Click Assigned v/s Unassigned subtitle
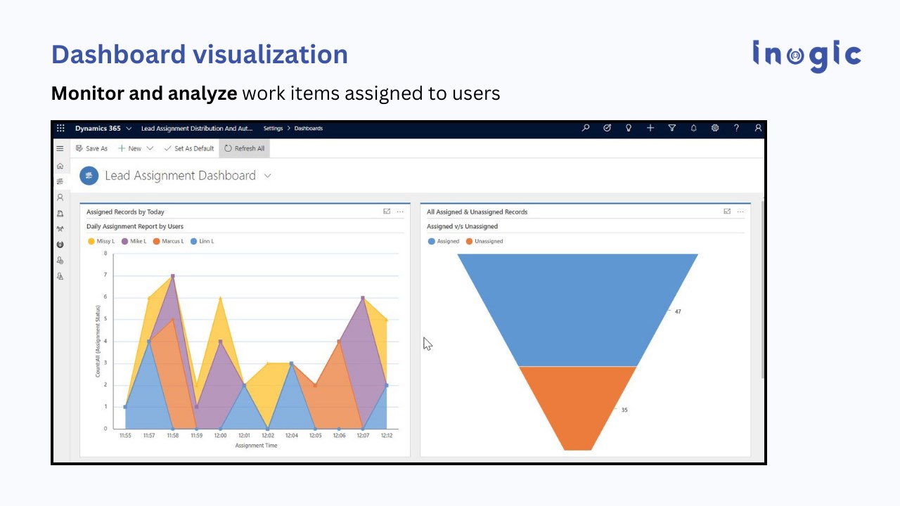The width and height of the screenshot is (900, 506). 462,226
